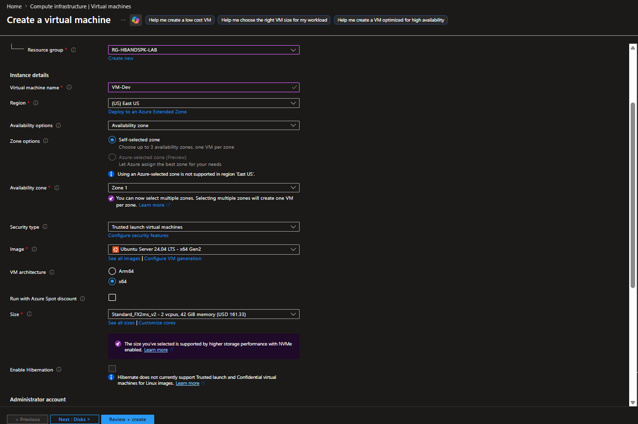This screenshot has width=638, height=424.
Task: Click Deploy to an Azure Extended Zone link
Action: (x=147, y=112)
